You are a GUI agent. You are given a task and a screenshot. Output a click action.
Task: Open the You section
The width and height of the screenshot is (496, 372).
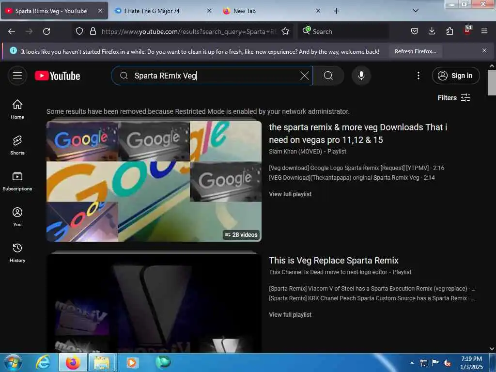[x=17, y=217]
